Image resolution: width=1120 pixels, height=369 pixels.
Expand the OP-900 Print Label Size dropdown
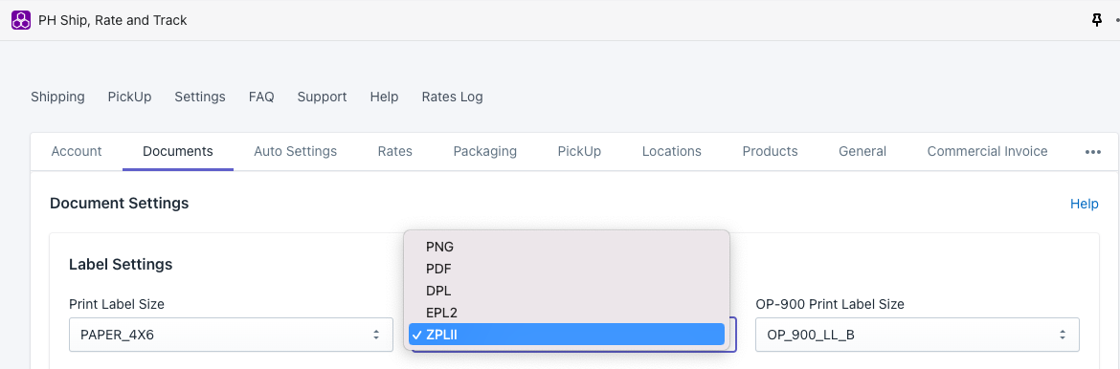point(917,335)
